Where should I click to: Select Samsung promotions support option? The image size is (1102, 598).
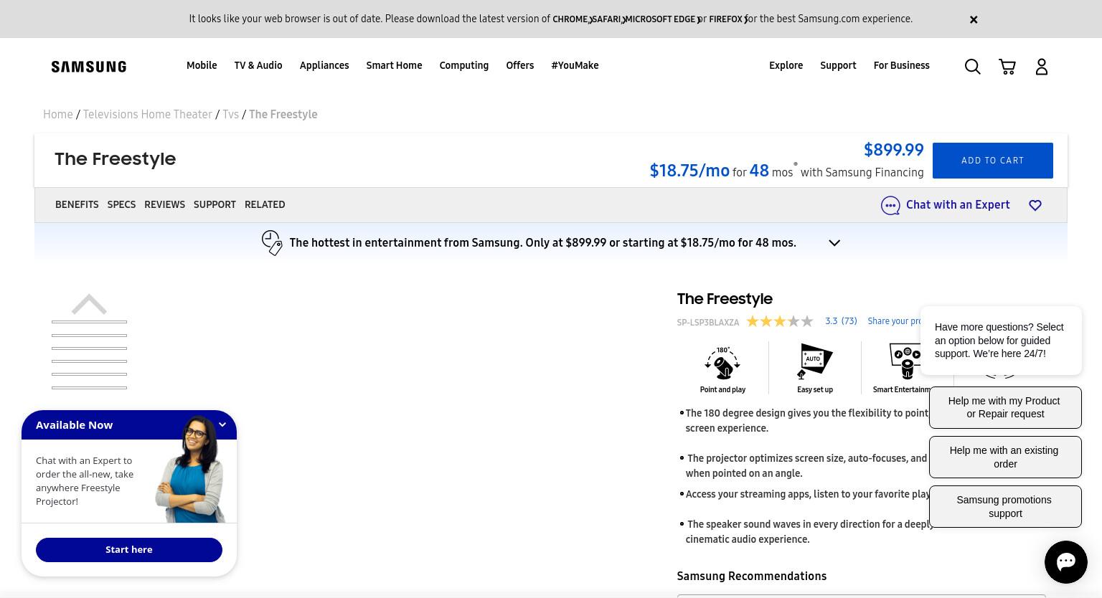(x=1005, y=507)
